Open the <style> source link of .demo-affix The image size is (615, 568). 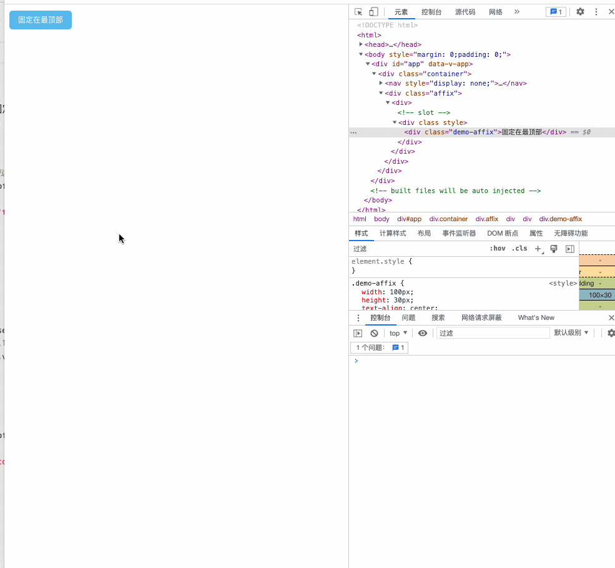(563, 284)
